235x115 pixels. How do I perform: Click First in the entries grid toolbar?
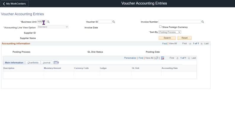(172, 58)
